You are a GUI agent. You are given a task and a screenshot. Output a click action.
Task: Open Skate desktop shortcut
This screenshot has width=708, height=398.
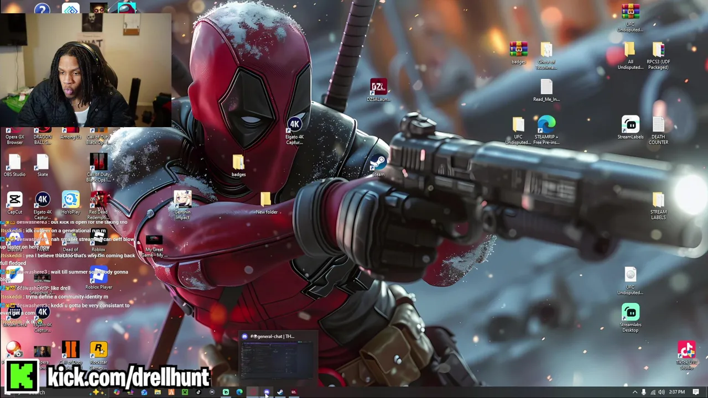coord(42,165)
